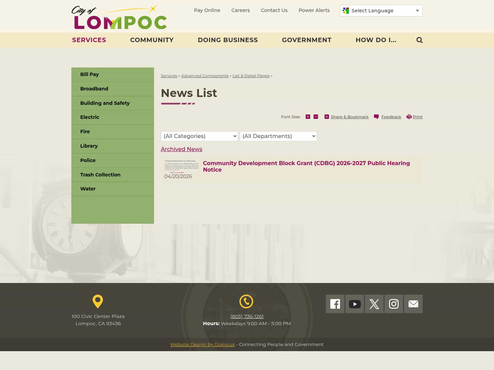The image size is (494, 370).
Task: Expand the All Categories dropdown
Action: (x=199, y=136)
